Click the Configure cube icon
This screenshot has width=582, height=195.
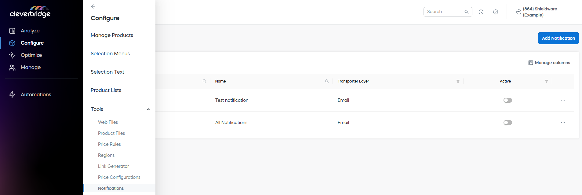coord(12,43)
